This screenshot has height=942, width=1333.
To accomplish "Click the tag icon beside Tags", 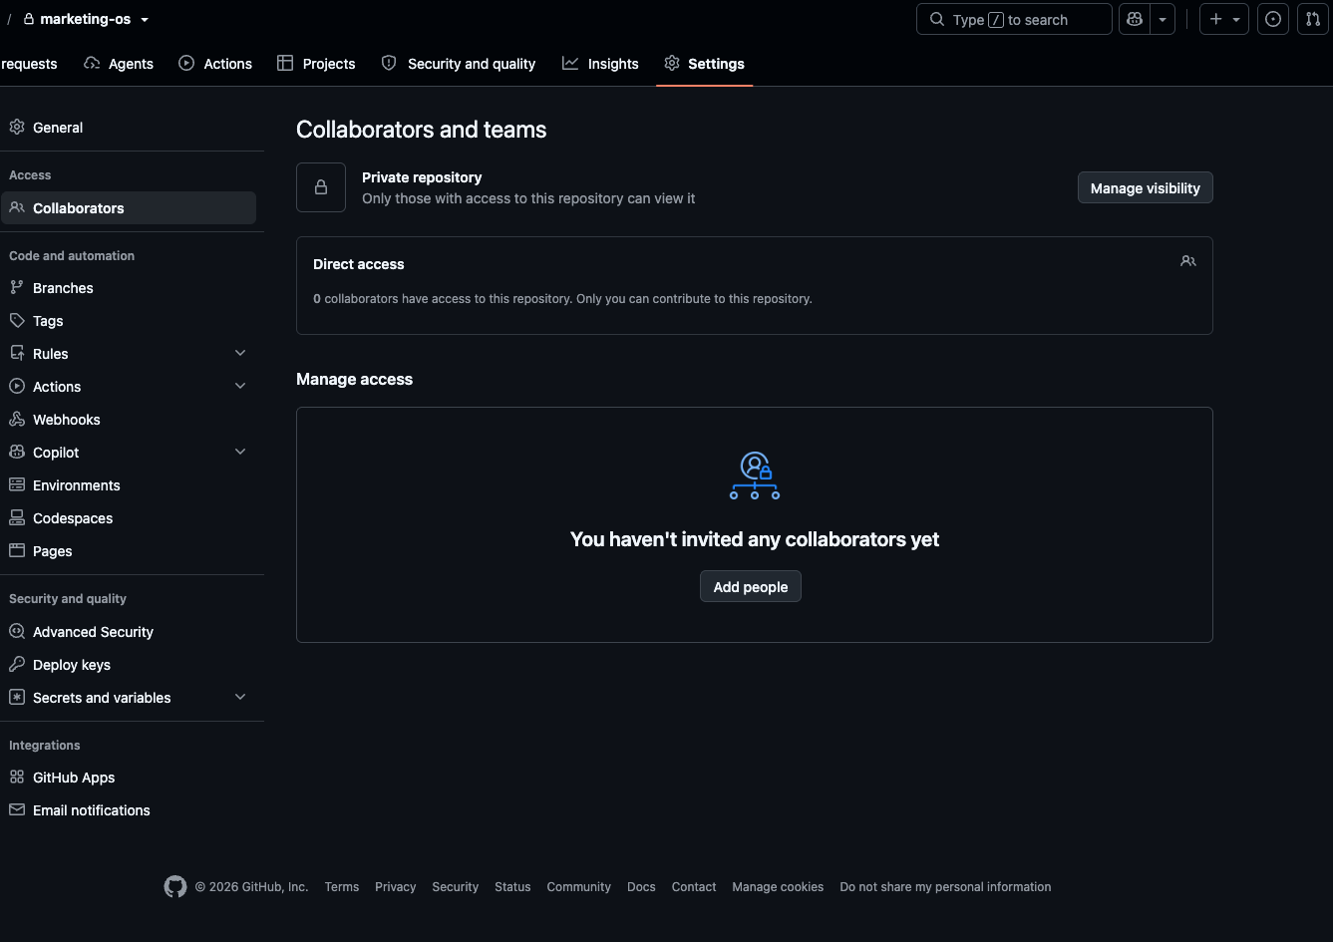I will (x=17, y=321).
